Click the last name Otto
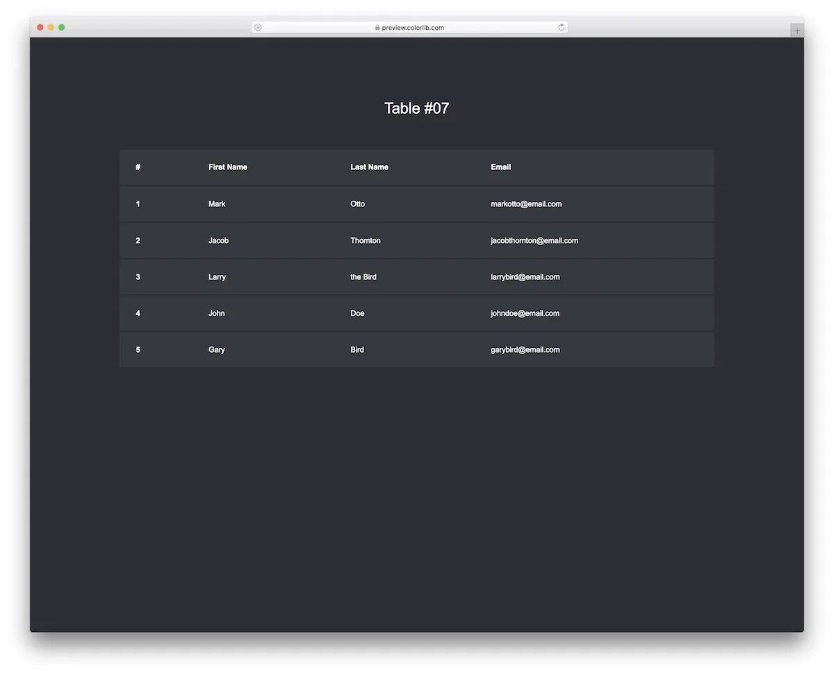This screenshot has height=675, width=834. 358,204
